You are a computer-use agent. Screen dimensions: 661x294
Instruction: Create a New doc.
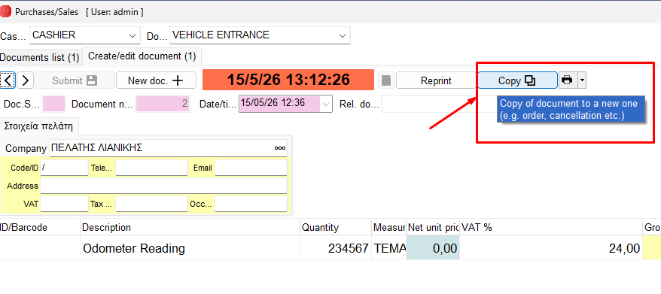click(156, 80)
